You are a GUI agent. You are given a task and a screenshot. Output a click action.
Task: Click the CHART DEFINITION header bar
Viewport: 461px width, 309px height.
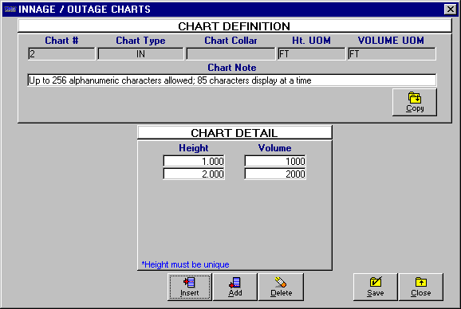(234, 26)
